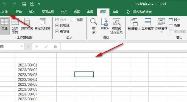
Task: Open Insert Function with the fx icon
Action: [55, 46]
